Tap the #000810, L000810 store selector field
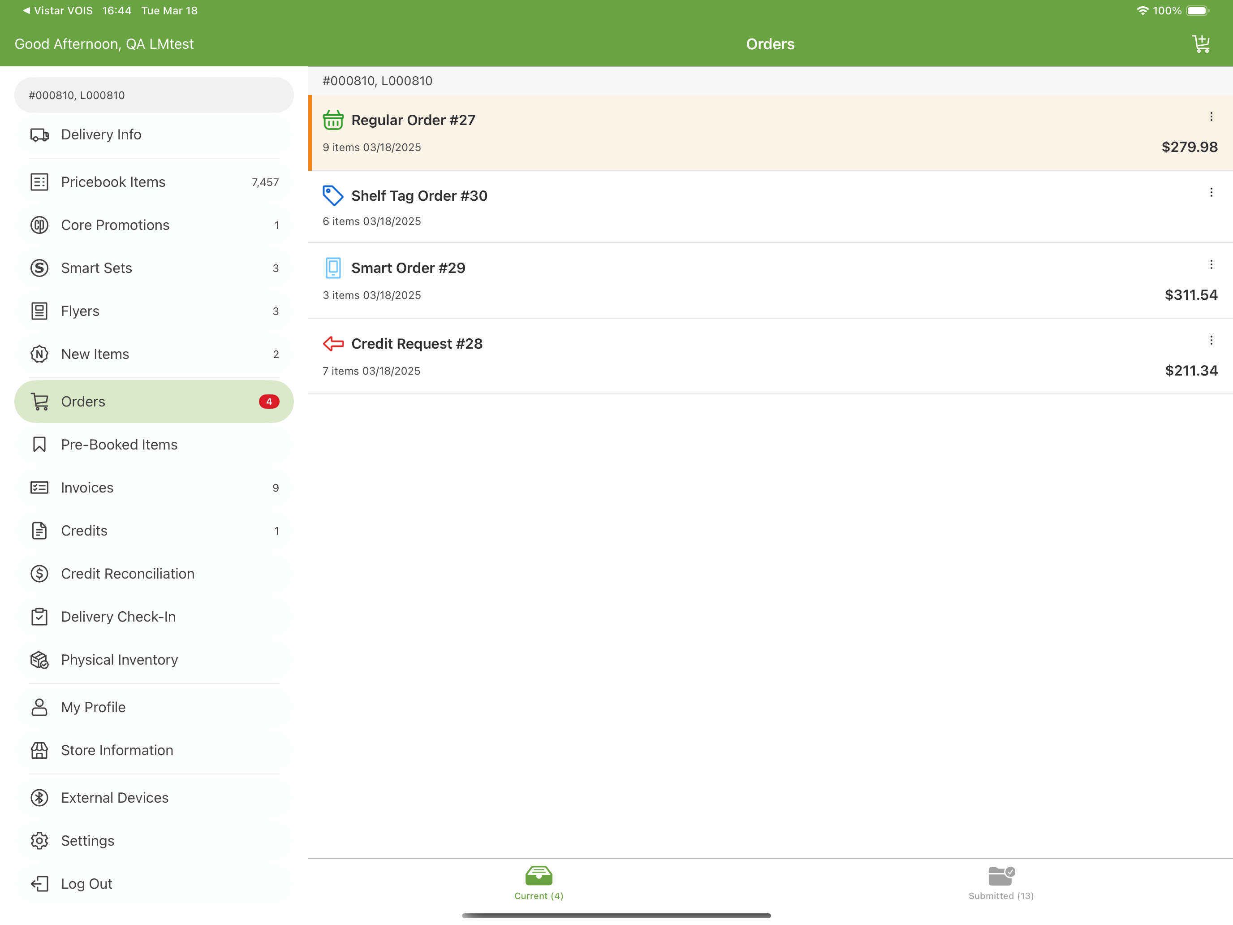1233x925 pixels. pyautogui.click(x=154, y=95)
